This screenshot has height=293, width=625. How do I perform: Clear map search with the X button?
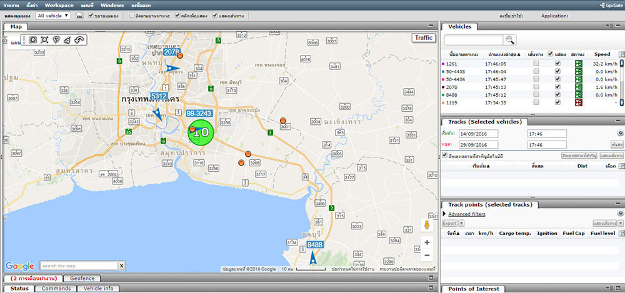[x=122, y=266]
